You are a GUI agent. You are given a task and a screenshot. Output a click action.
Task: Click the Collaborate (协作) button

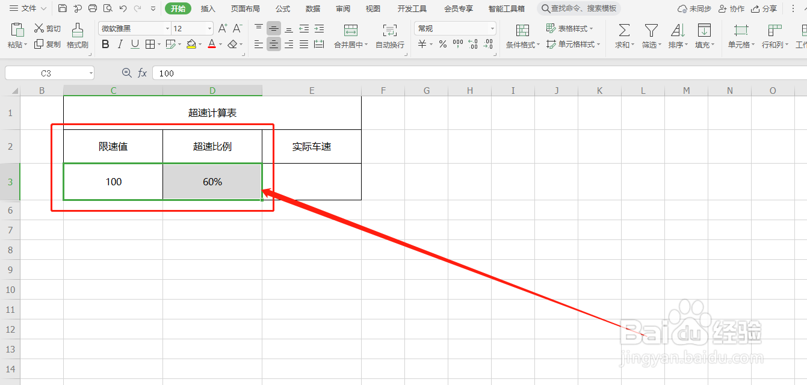[731, 8]
